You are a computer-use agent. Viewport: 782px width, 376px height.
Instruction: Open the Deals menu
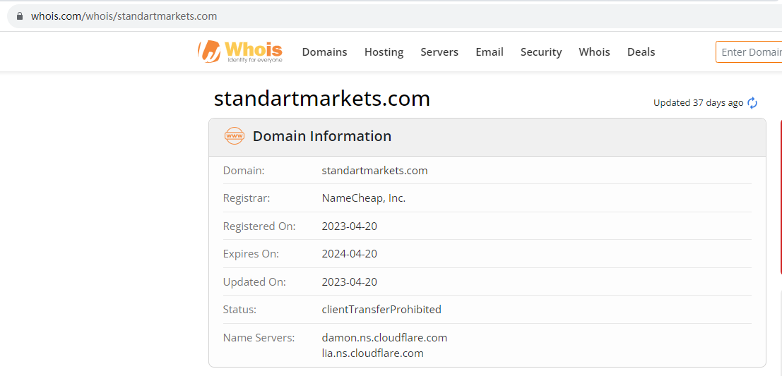641,51
